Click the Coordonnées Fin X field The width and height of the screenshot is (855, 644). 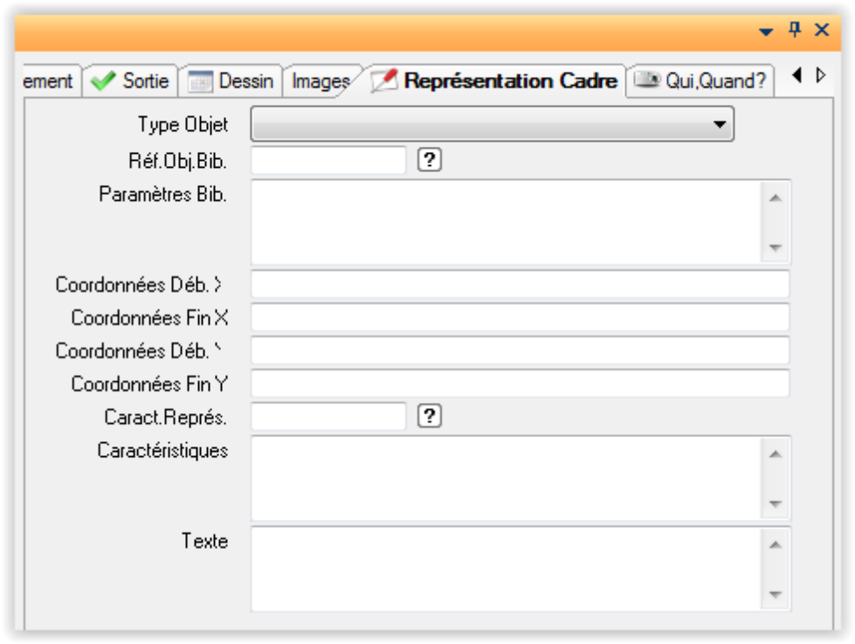pos(520,318)
